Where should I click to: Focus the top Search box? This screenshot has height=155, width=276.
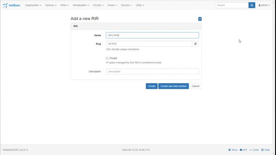click(x=232, y=5)
